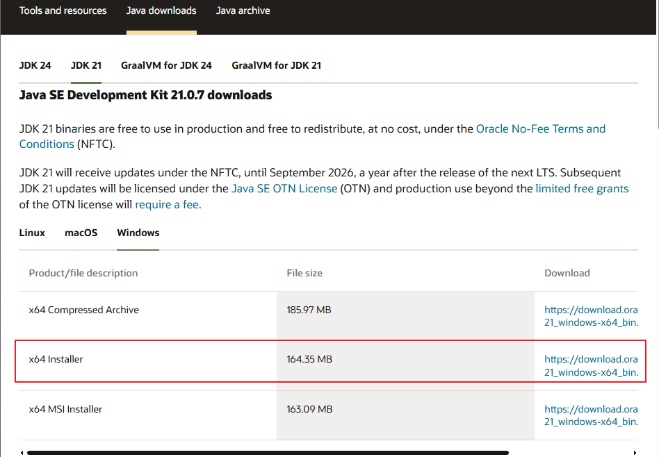
Task: Switch to the Linux downloads tab
Action: (32, 233)
